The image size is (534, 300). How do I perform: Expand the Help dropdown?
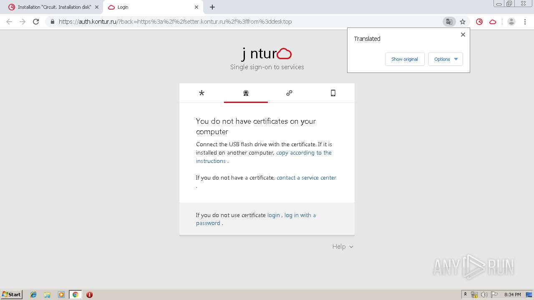(x=343, y=247)
